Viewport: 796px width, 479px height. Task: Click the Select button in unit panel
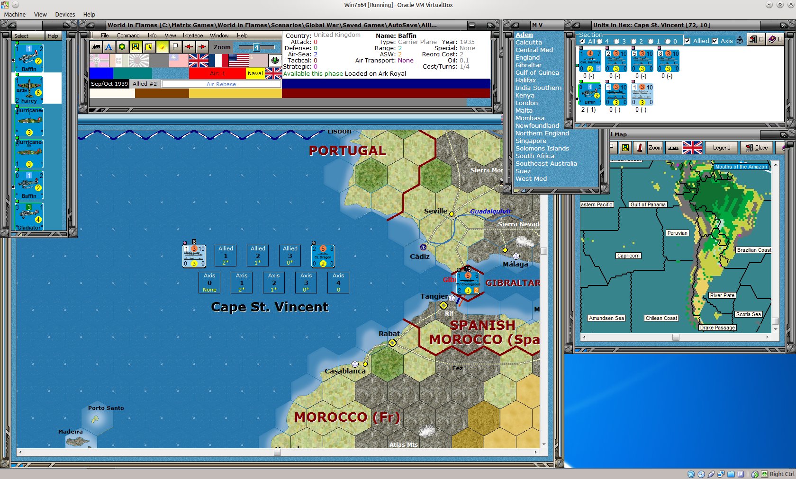pos(28,36)
